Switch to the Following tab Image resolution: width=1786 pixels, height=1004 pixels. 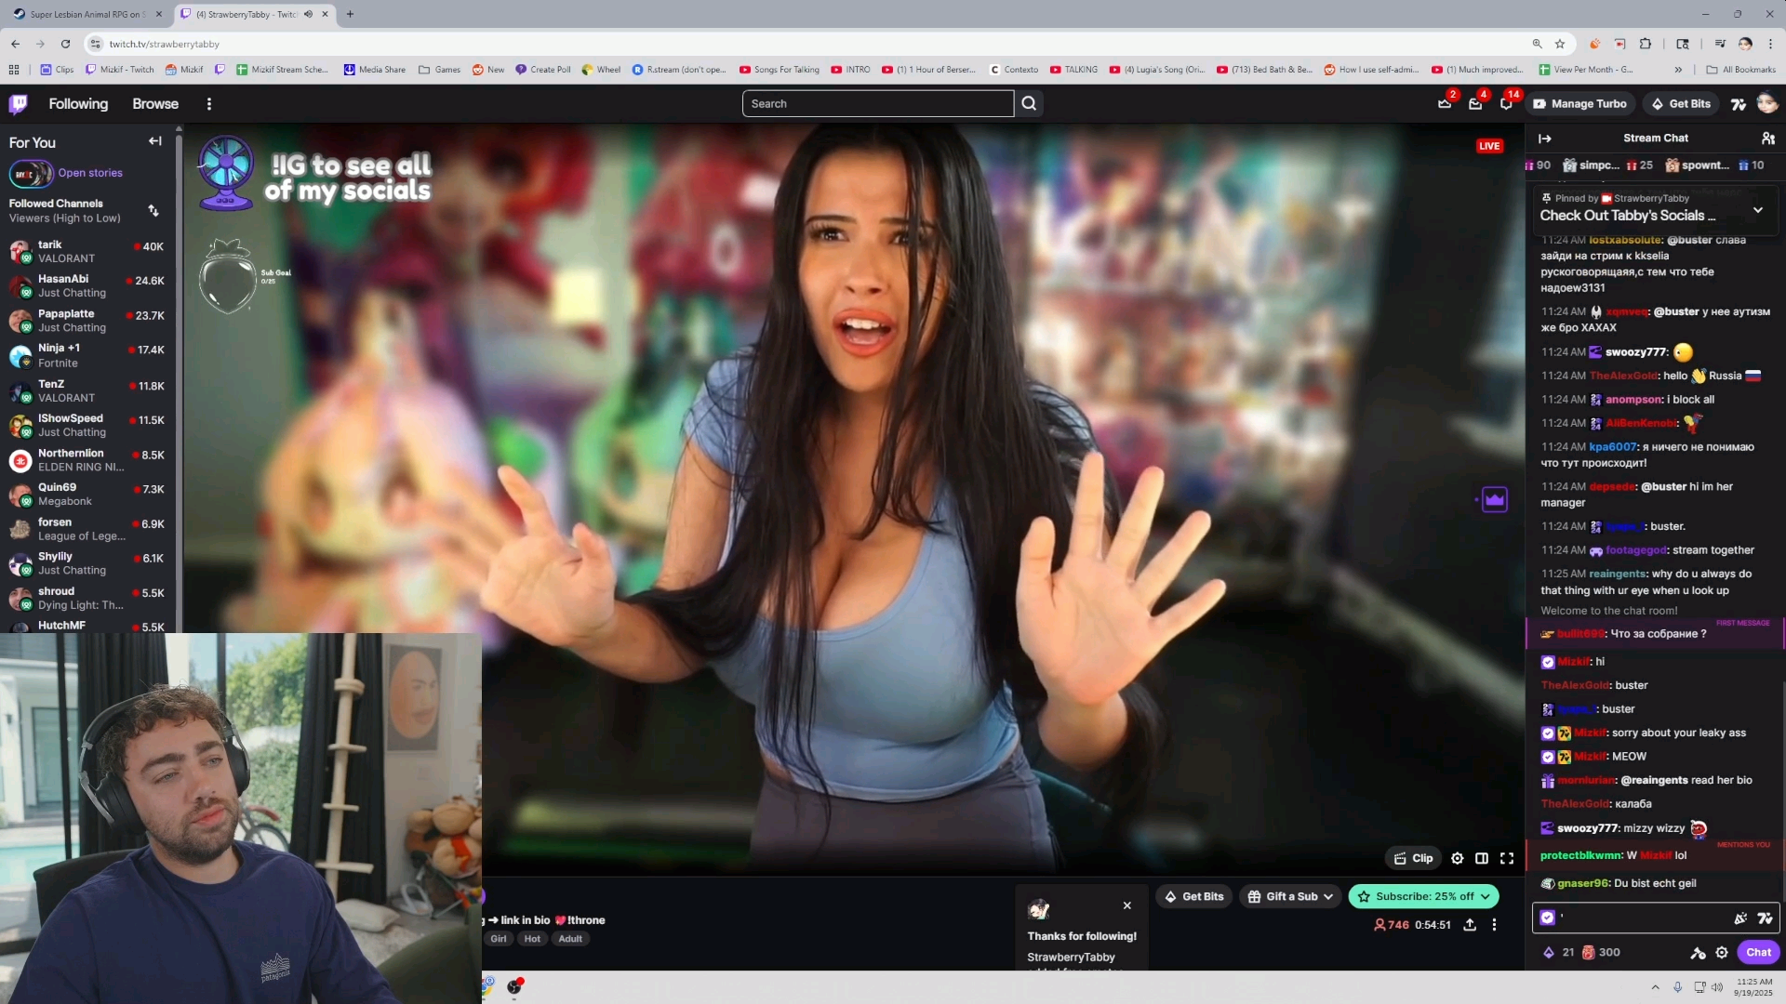pos(78,104)
